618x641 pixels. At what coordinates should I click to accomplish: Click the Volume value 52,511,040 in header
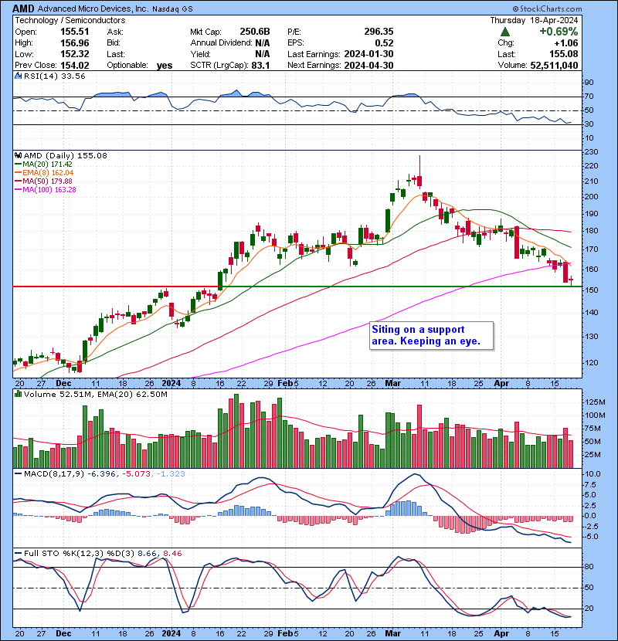(x=554, y=66)
